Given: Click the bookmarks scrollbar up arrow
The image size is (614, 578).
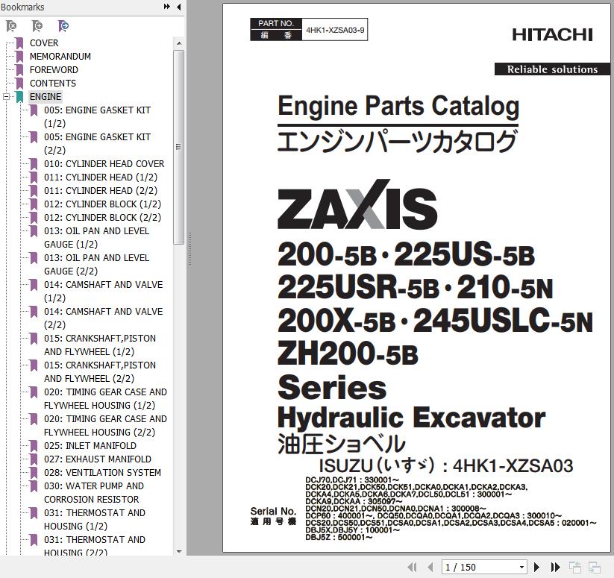Looking at the screenshot, I should point(179,43).
